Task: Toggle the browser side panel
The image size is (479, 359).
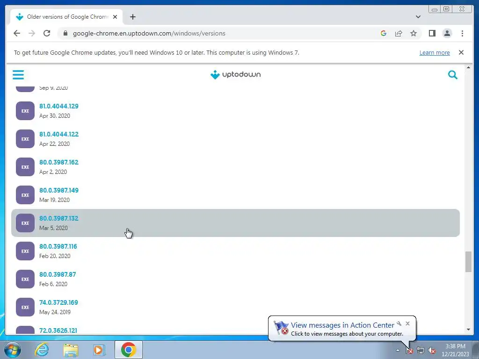Action: 432,33
